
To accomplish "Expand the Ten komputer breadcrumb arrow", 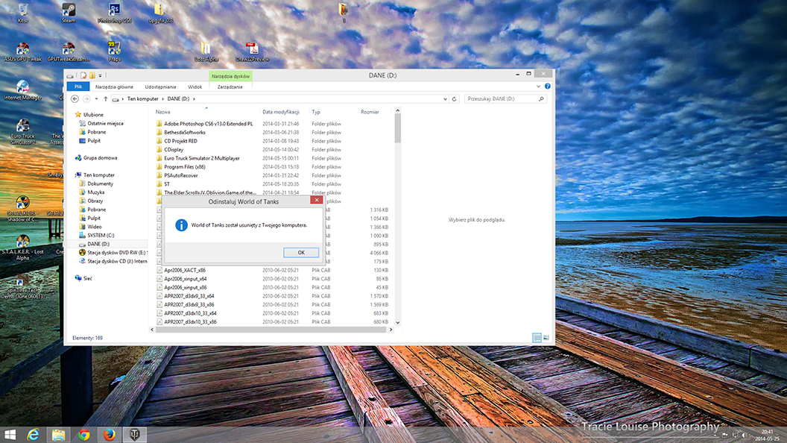I will pos(162,99).
